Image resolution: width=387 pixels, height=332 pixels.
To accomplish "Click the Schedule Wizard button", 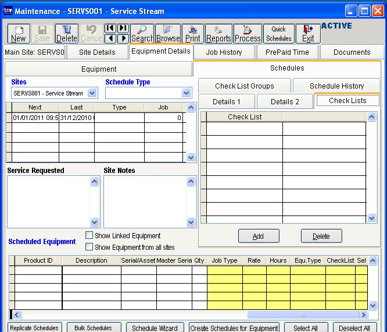I will (155, 328).
